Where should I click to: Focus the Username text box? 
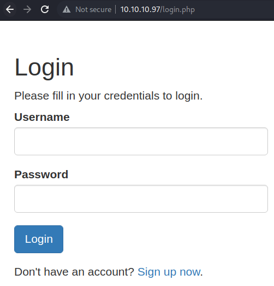coord(141,141)
